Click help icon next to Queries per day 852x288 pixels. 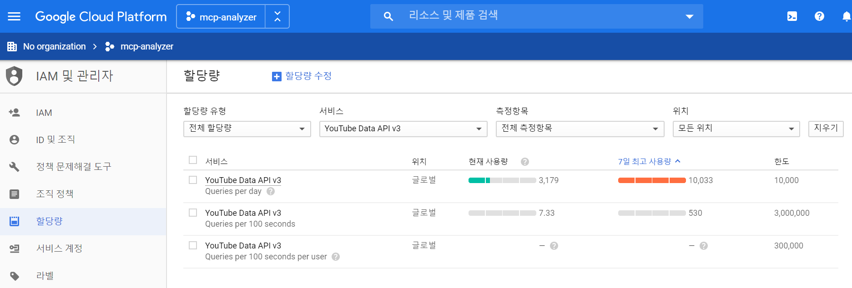tap(271, 191)
